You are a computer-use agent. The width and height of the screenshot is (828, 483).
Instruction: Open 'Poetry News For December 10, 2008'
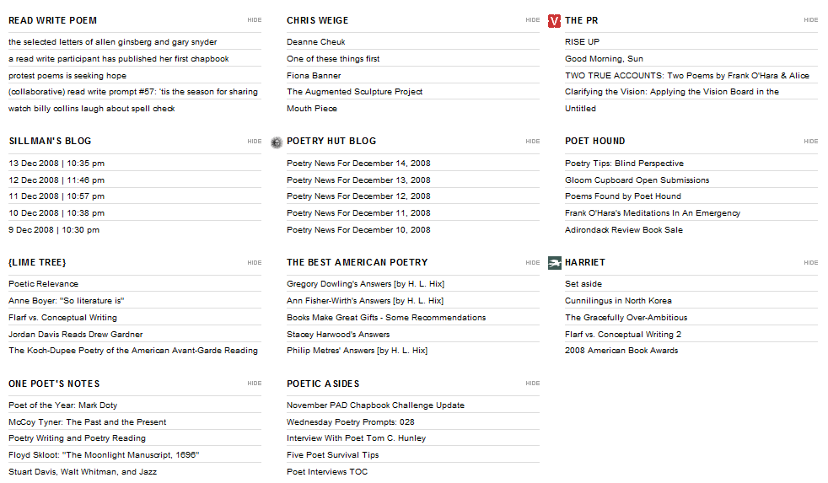(x=358, y=229)
